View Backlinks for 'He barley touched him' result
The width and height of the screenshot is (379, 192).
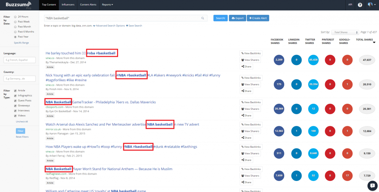pyautogui.click(x=251, y=53)
